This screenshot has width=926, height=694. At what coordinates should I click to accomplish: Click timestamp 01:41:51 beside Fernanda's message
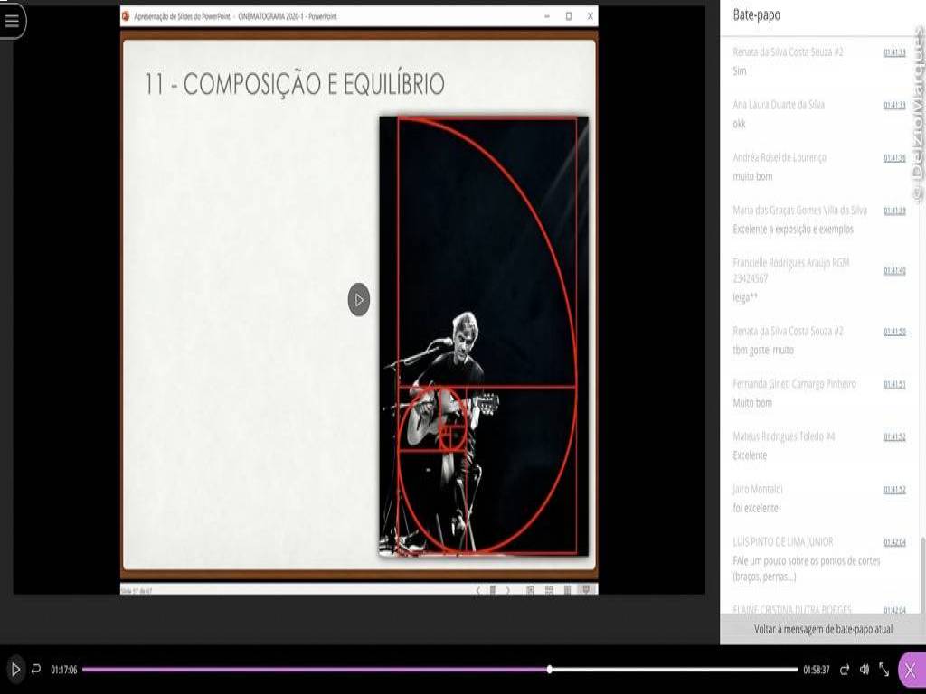point(894,385)
